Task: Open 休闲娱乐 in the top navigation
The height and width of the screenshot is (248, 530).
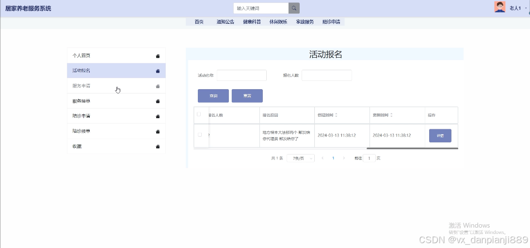Action: pos(278,22)
